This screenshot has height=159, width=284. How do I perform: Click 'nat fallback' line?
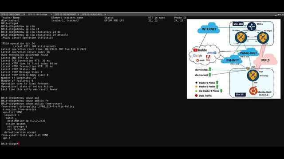16,129
